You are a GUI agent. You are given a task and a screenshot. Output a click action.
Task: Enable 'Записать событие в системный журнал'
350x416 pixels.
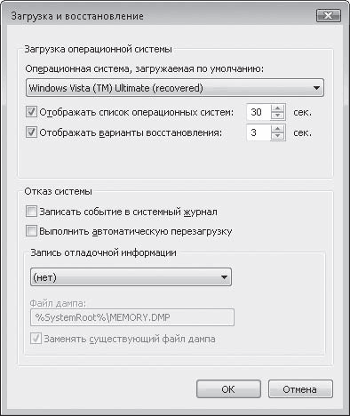point(31,212)
